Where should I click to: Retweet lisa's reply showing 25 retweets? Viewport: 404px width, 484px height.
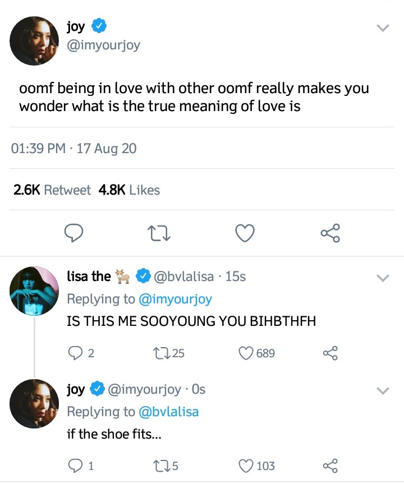[160, 353]
